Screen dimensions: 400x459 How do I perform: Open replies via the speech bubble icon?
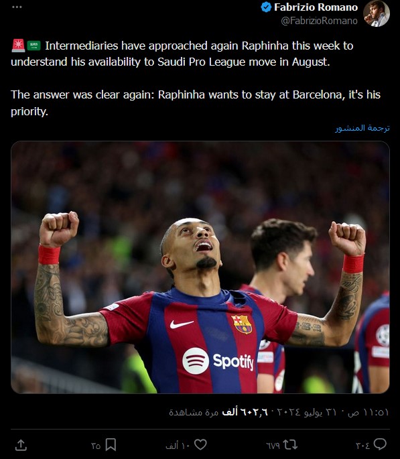[x=380, y=445]
